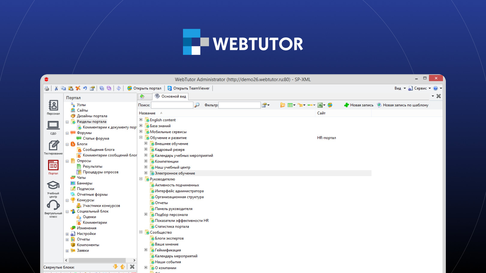
Task: Collapse the Блоги node in left tree
Action: tap(67, 144)
